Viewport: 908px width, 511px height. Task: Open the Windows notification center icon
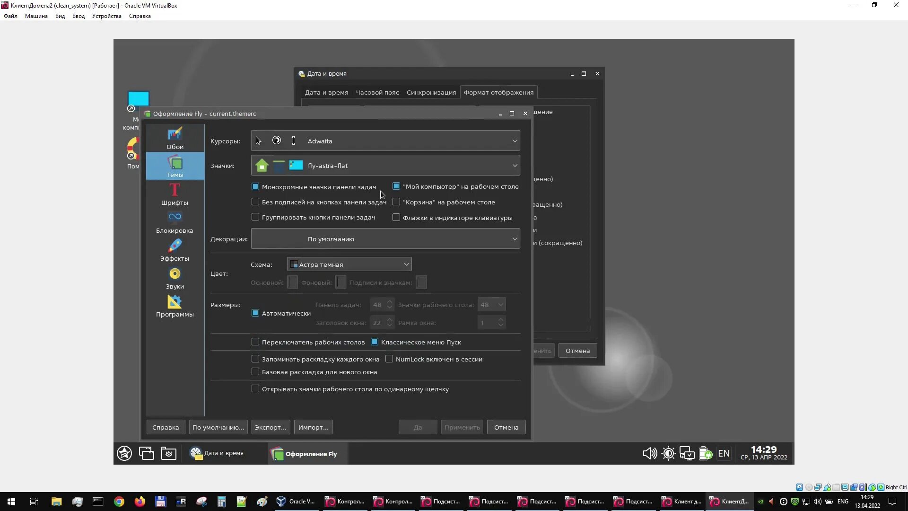[x=892, y=502]
